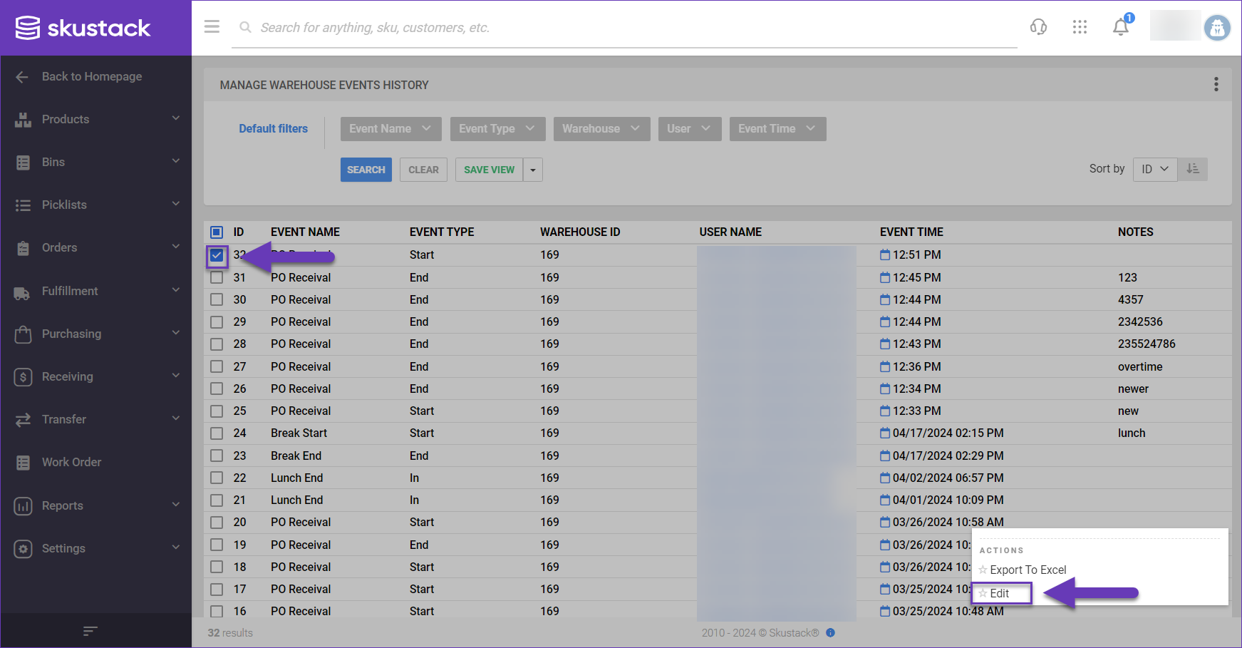Click the CLEAR filters button

(x=423, y=170)
